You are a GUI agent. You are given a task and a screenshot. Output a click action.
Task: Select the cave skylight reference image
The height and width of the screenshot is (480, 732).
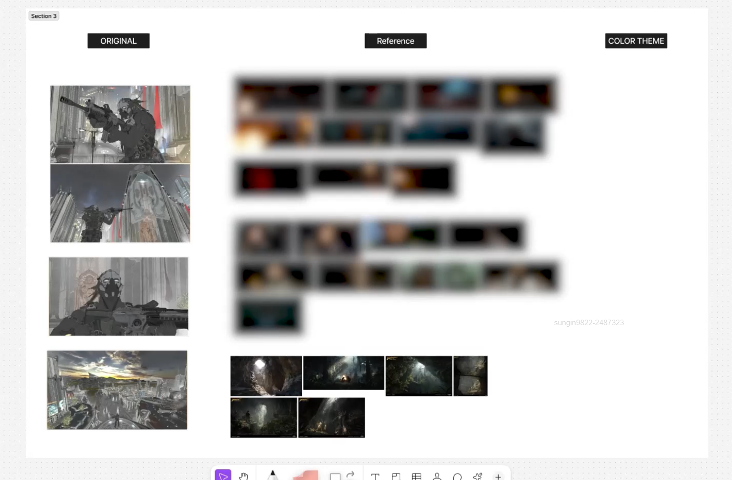point(266,376)
